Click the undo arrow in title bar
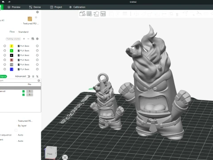The height and width of the screenshot is (160, 213). 3,2
